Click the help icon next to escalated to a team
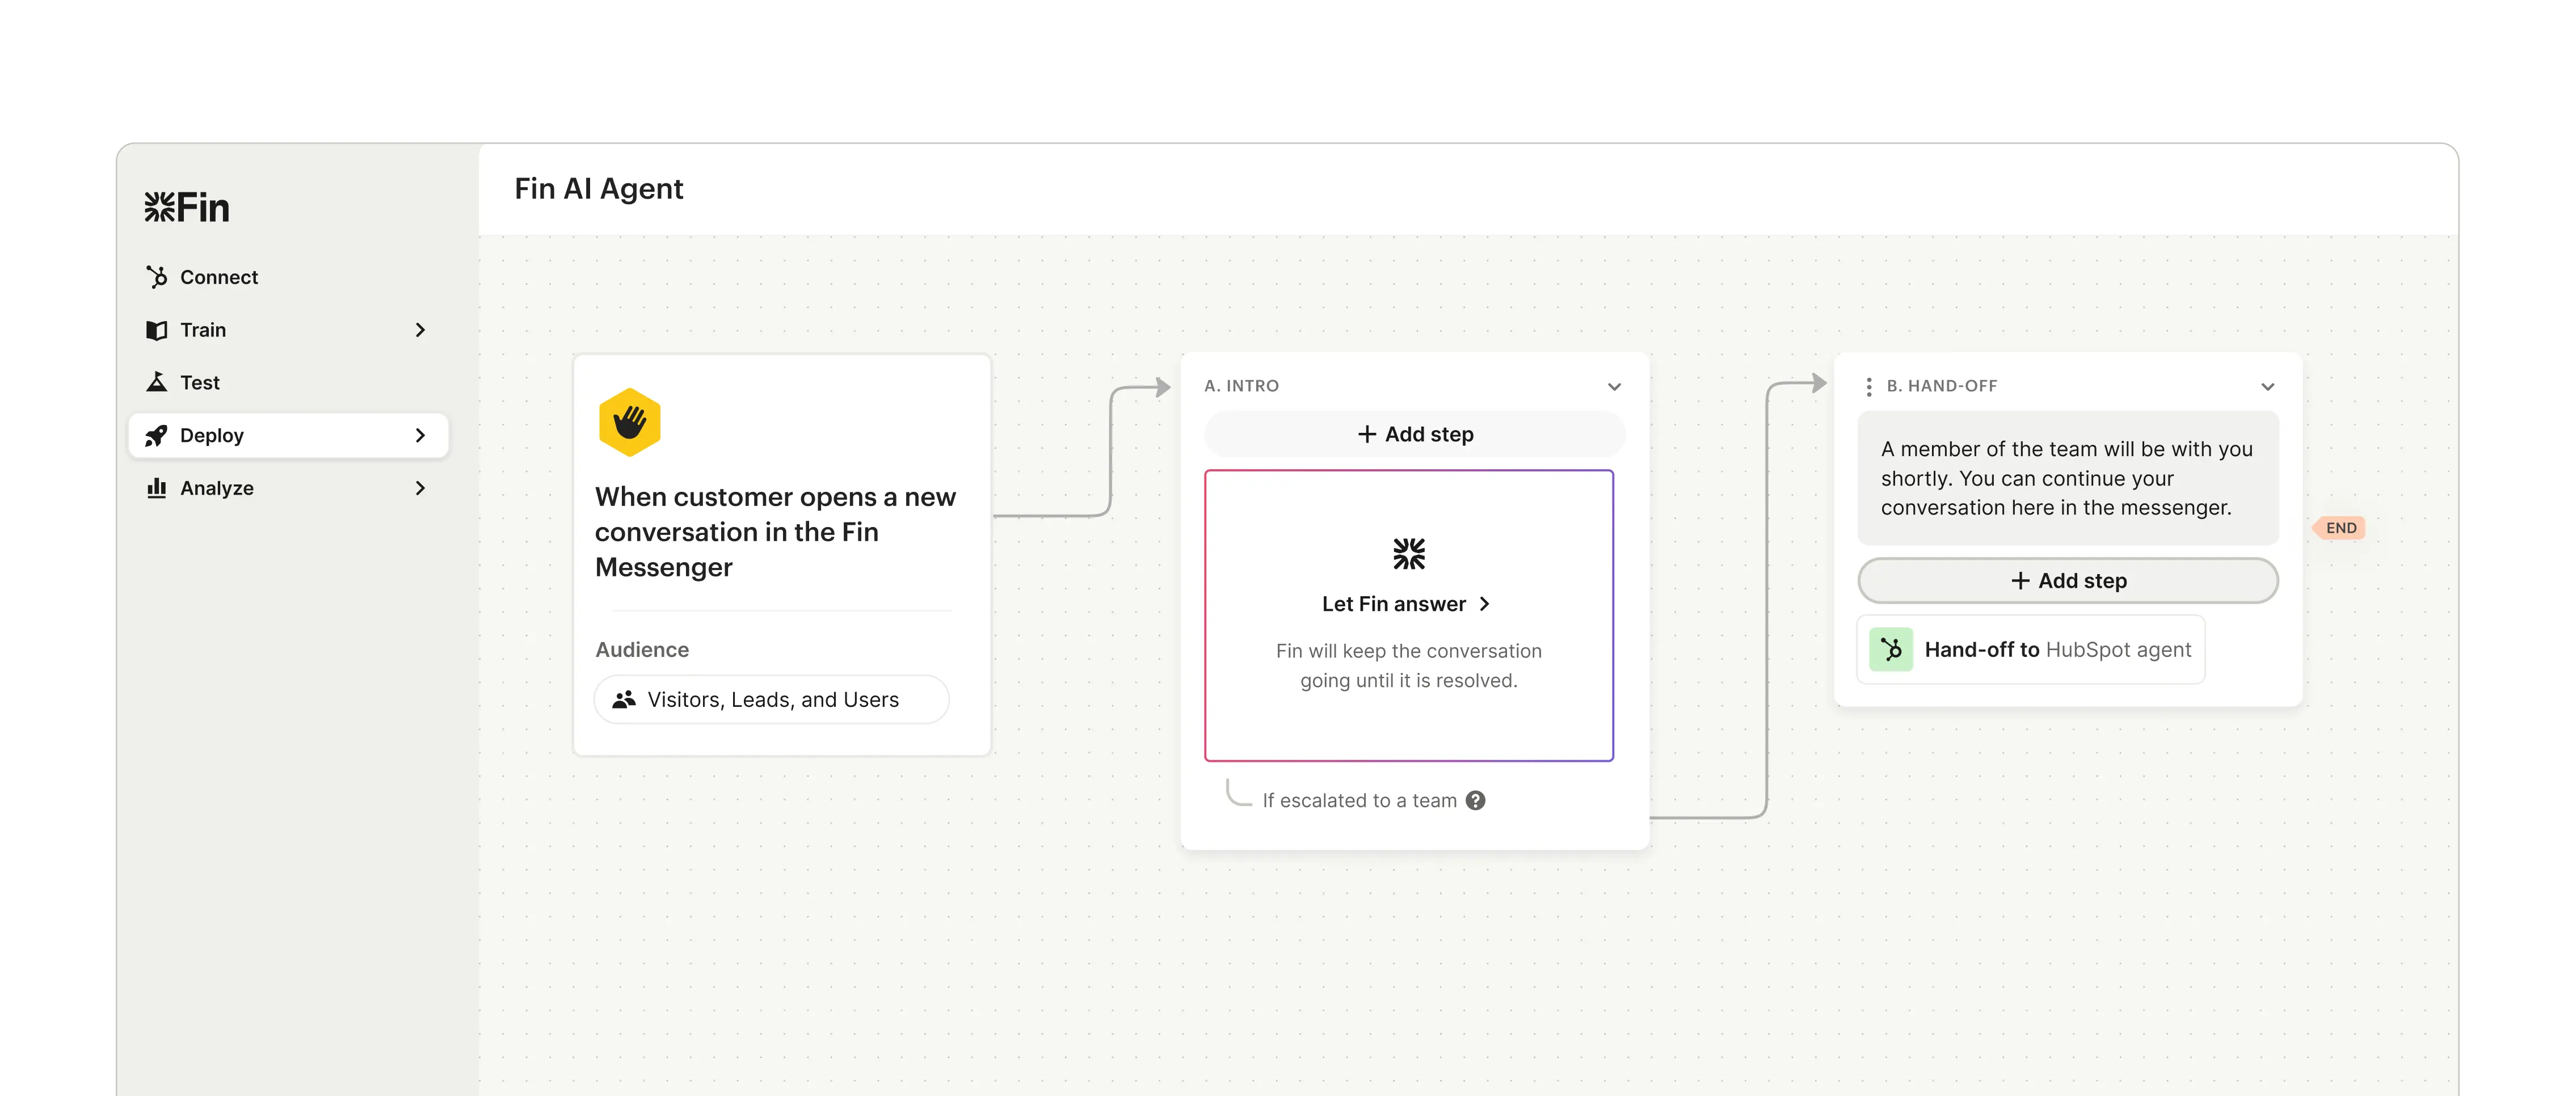 (x=1475, y=800)
